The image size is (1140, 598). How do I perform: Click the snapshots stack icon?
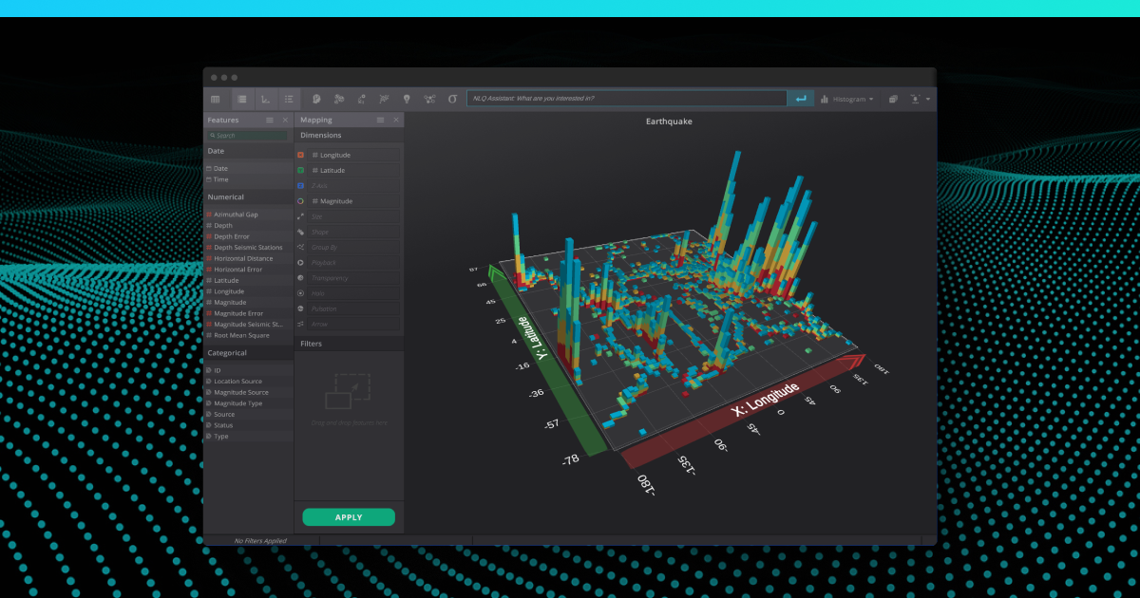893,99
